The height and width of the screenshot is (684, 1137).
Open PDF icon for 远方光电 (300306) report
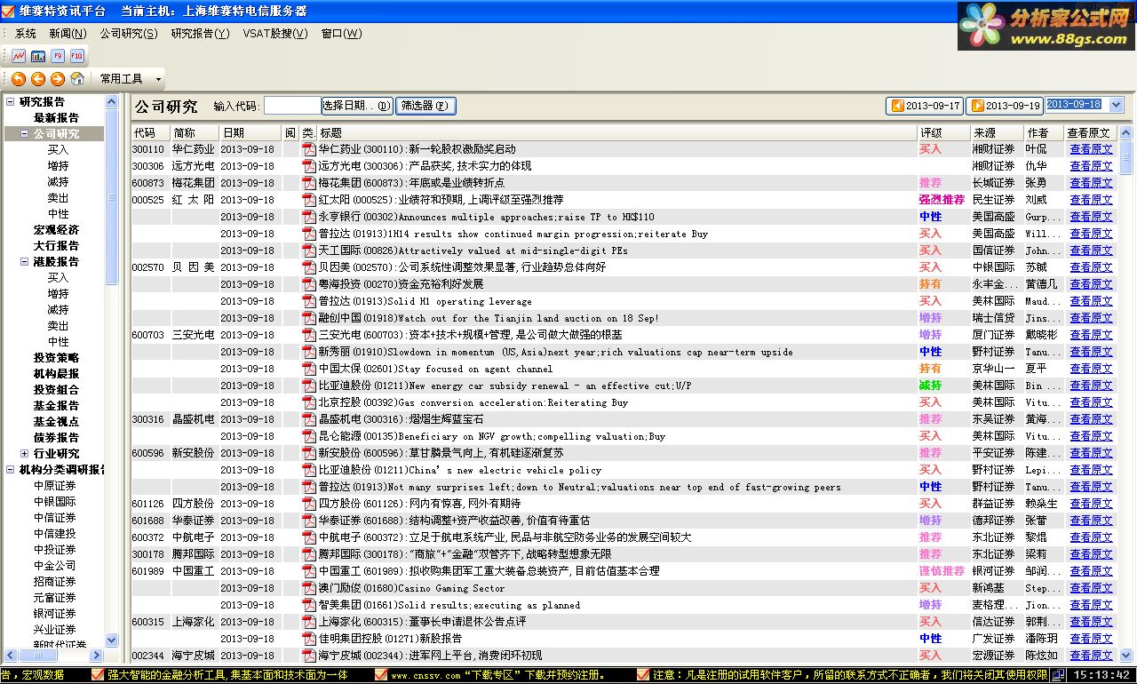tap(309, 166)
